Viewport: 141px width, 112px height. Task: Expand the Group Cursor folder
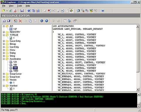tap(4, 74)
